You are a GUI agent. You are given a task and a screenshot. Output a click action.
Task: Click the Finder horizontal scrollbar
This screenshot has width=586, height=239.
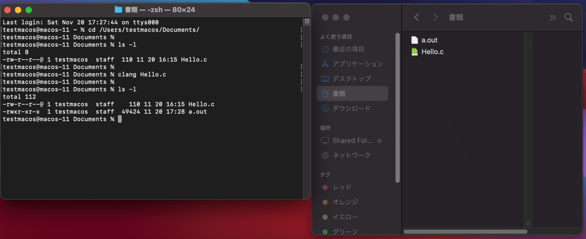[x=465, y=232]
